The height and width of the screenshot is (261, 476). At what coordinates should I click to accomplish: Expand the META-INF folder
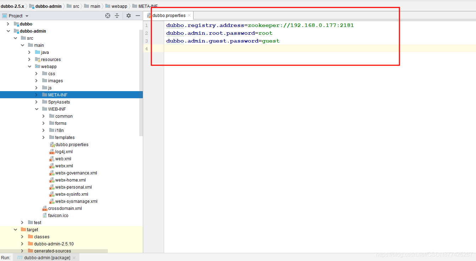pos(37,95)
